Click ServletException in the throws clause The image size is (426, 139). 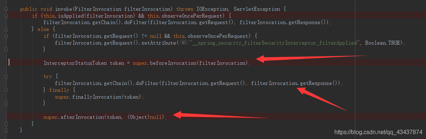pyautogui.click(x=257, y=9)
